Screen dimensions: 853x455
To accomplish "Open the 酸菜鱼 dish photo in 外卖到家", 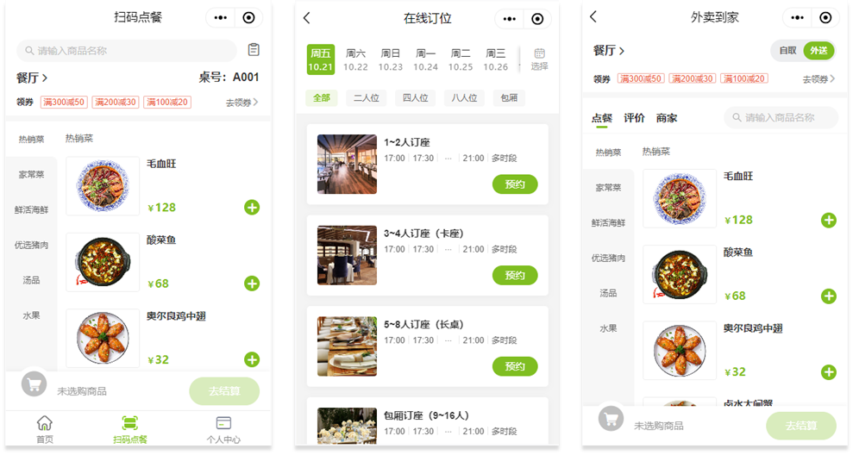I will click(680, 275).
